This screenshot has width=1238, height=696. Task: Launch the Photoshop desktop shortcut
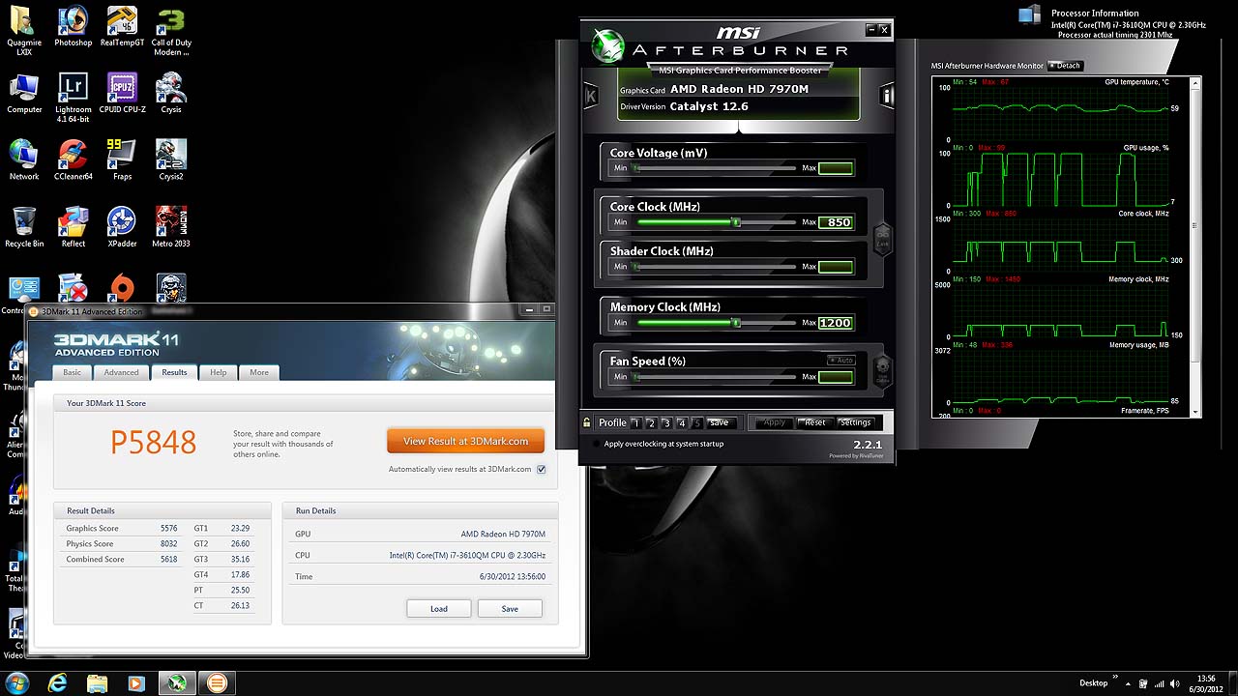pyautogui.click(x=73, y=27)
